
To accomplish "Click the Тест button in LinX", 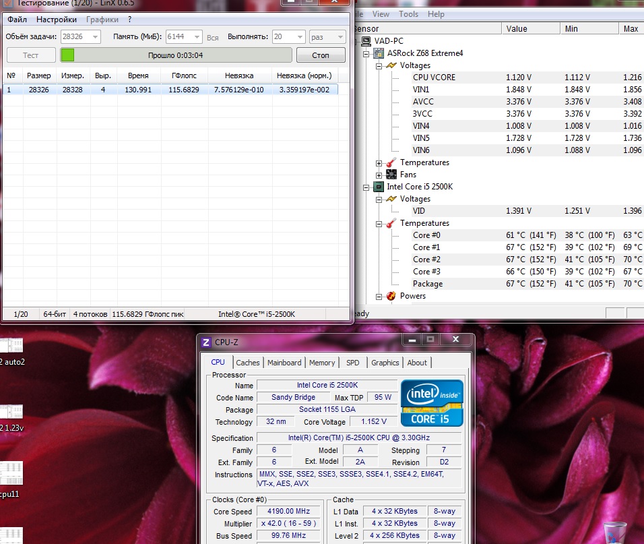I will pyautogui.click(x=31, y=55).
